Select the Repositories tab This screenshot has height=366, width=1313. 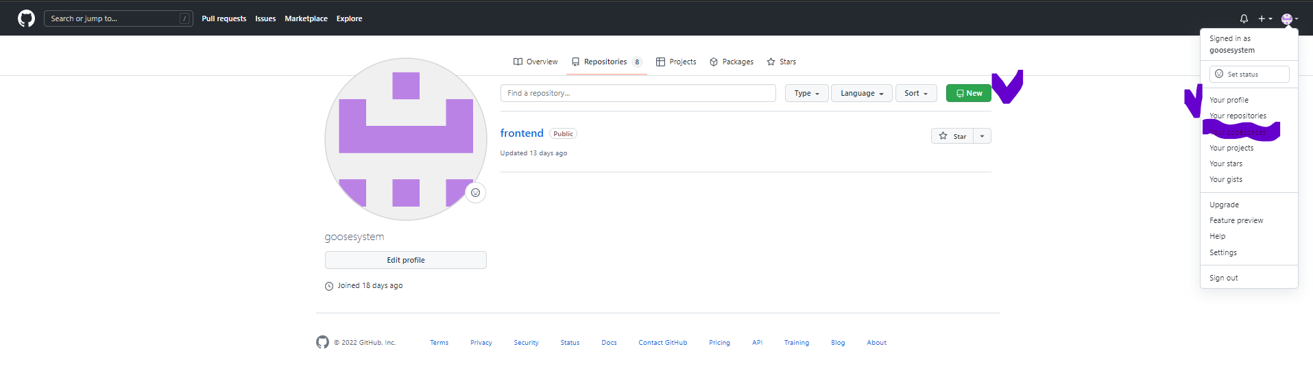point(607,62)
